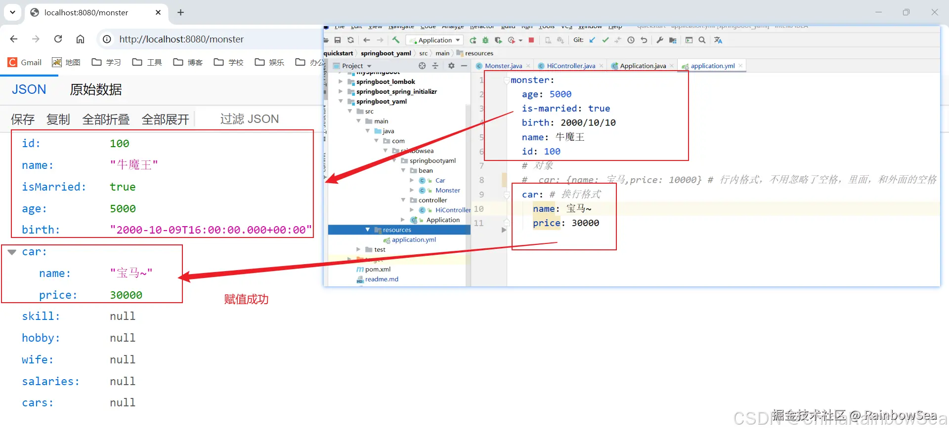Open the 博客 bookmarks folder
This screenshot has width=949, height=434.
click(188, 62)
